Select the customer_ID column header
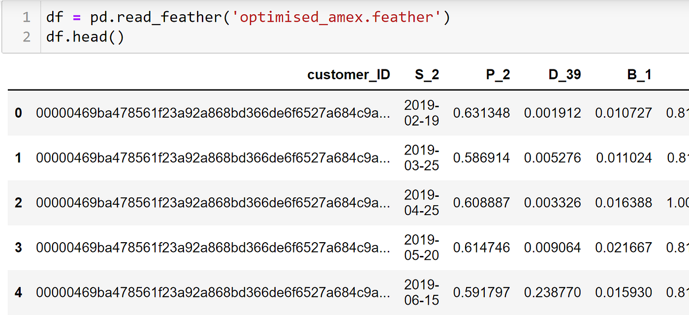This screenshot has width=689, height=315. coord(348,74)
